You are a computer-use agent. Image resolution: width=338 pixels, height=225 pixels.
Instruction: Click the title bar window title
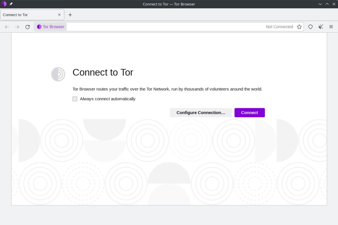point(169,4)
